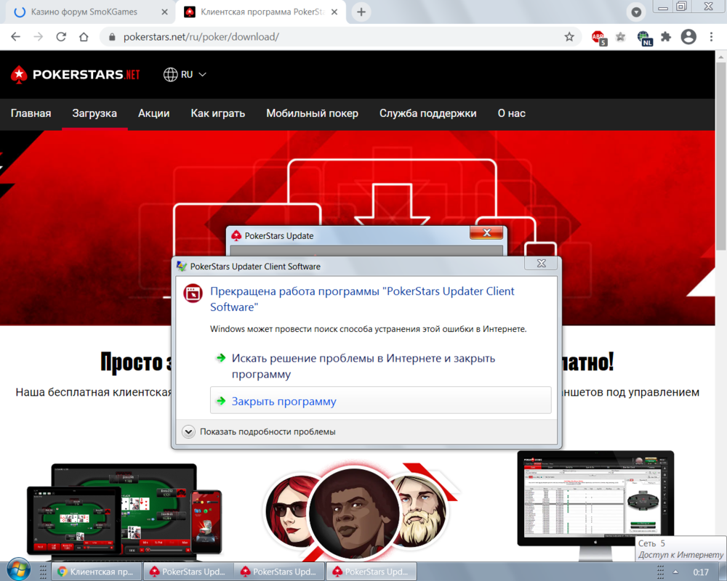Click the taskbar clock showing 0:17
The image size is (727, 581).
click(x=701, y=572)
